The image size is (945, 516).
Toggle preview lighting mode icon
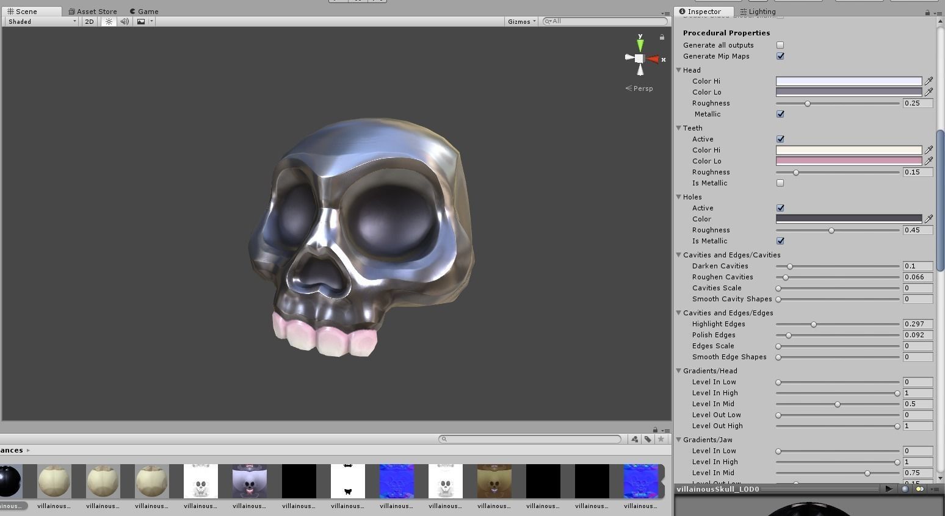919,489
